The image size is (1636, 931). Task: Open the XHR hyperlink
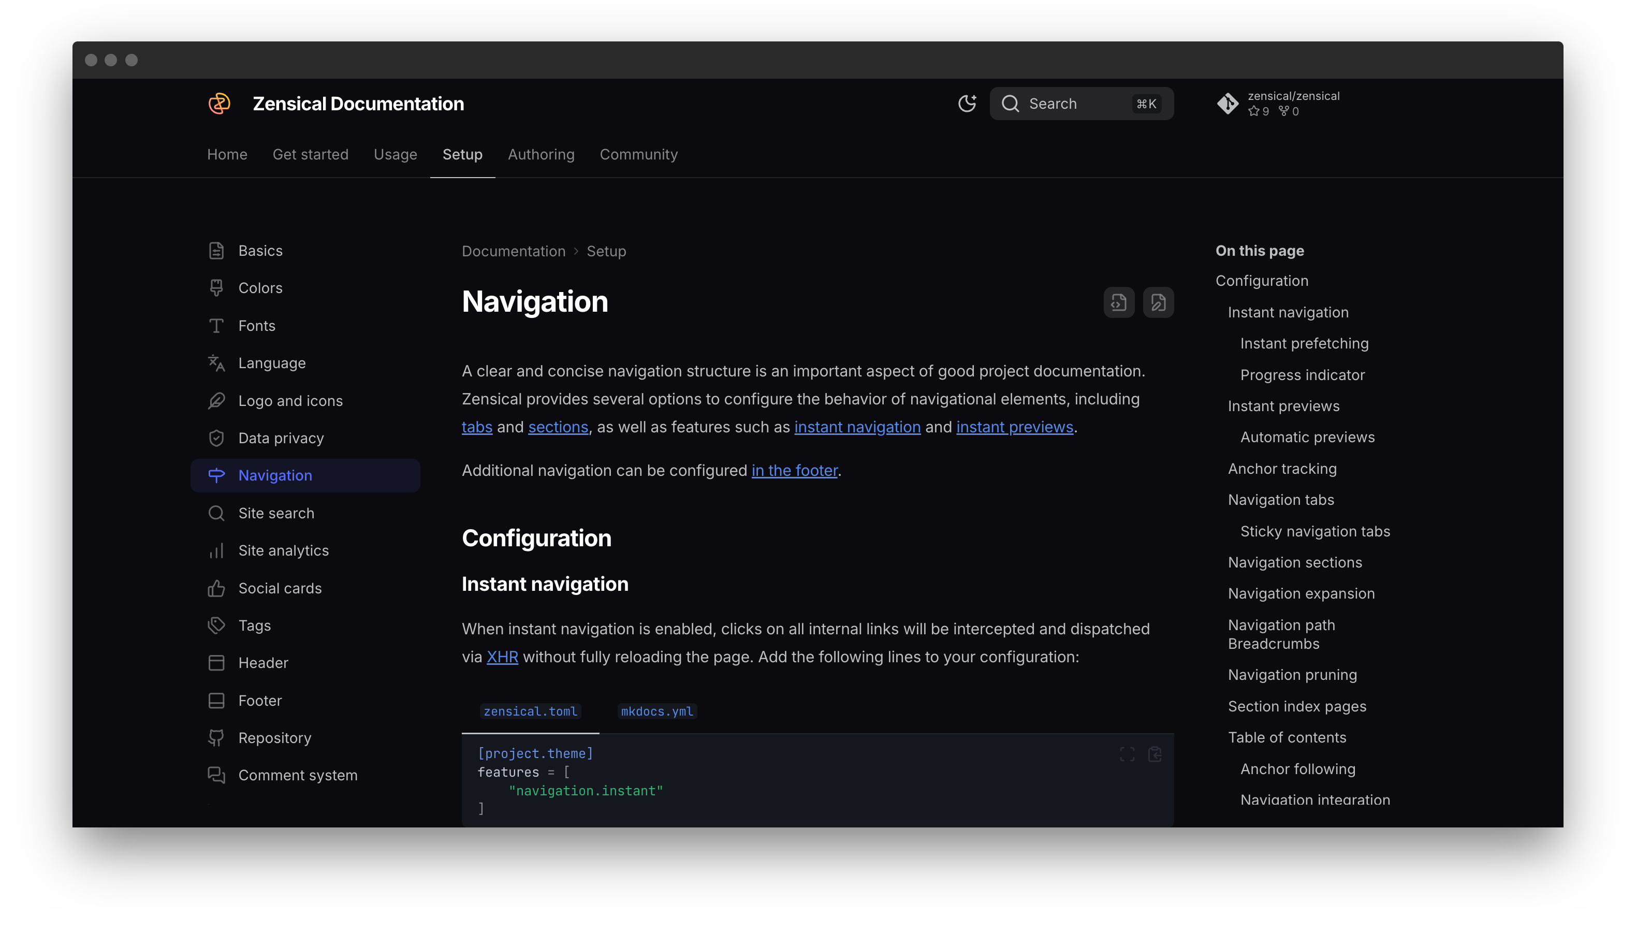502,657
